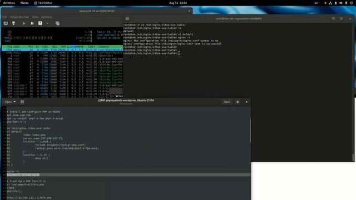The width and height of the screenshot is (356, 200).
Task: Click terminal prompt line with cursor
Action: [152, 53]
